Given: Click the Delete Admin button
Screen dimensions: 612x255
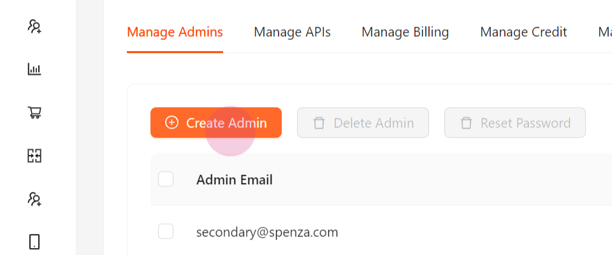Looking at the screenshot, I should coord(363,122).
